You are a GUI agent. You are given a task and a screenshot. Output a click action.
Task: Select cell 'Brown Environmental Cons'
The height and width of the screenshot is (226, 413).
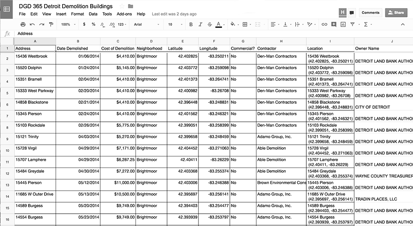tap(281, 185)
